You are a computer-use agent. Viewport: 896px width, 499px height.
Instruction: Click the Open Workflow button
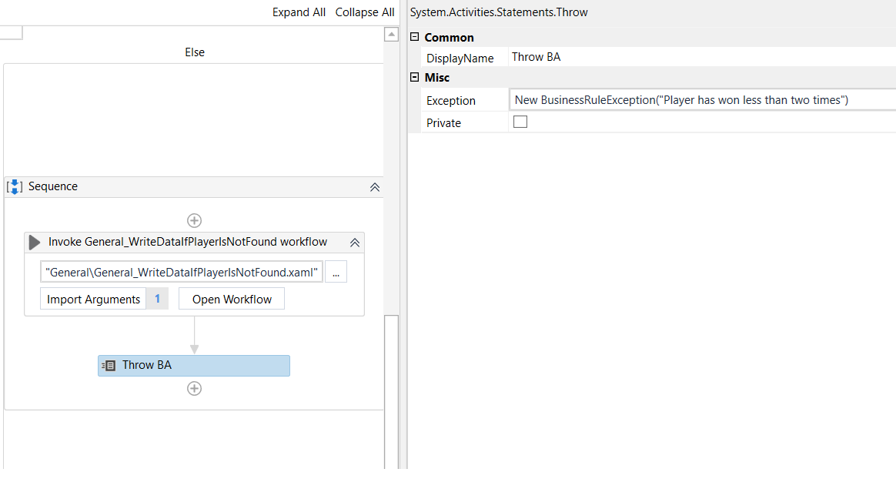[x=231, y=298]
